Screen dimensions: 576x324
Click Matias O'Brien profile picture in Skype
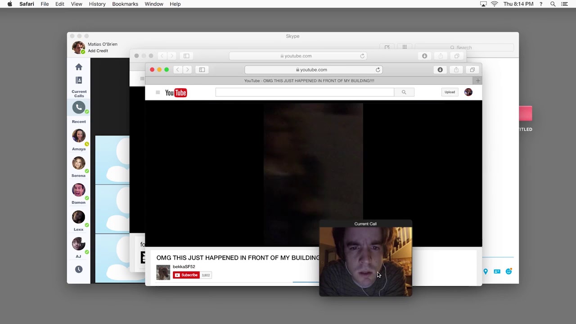point(78,47)
